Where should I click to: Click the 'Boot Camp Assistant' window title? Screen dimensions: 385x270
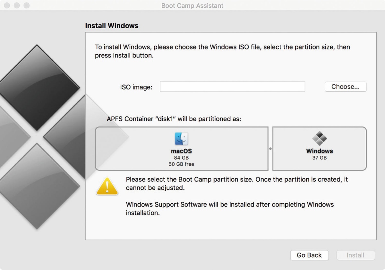(x=193, y=6)
